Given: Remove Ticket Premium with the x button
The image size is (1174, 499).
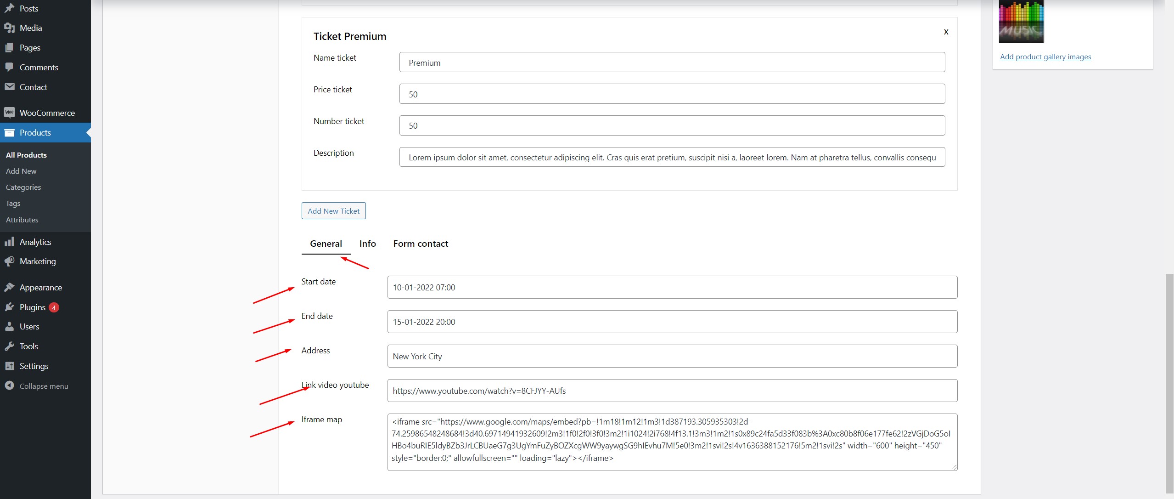Looking at the screenshot, I should [946, 32].
